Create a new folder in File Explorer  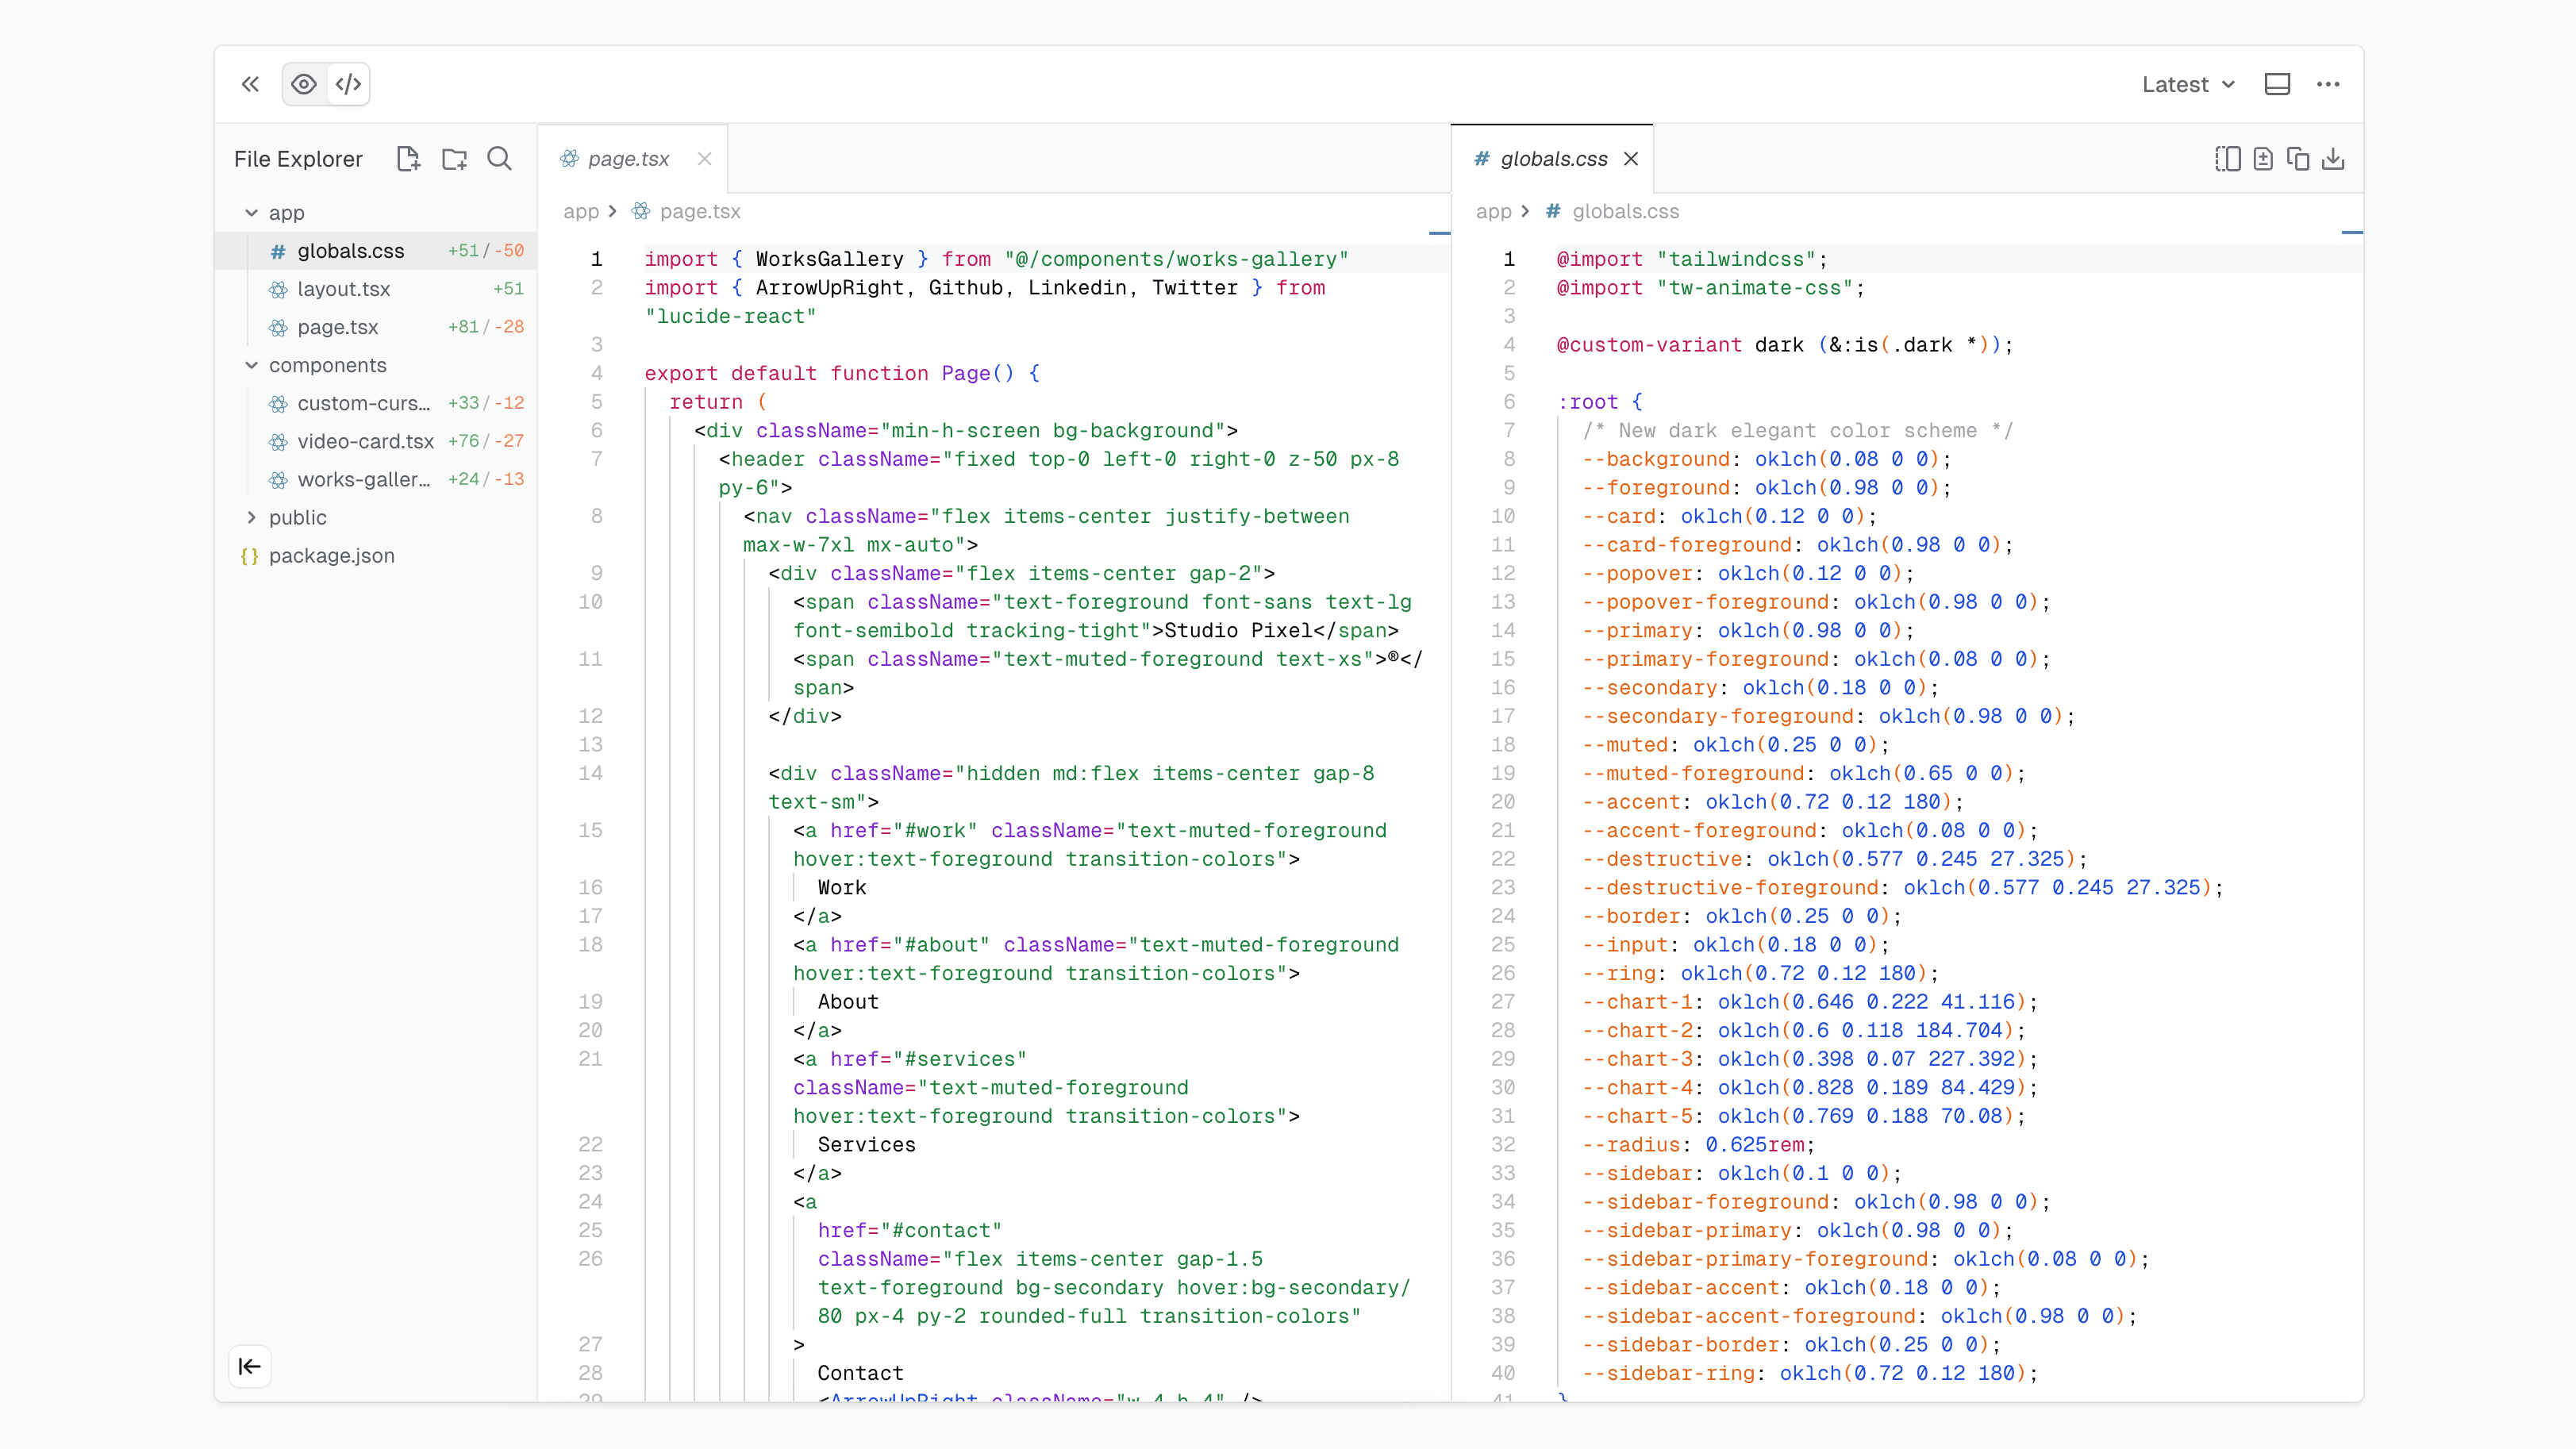point(454,158)
